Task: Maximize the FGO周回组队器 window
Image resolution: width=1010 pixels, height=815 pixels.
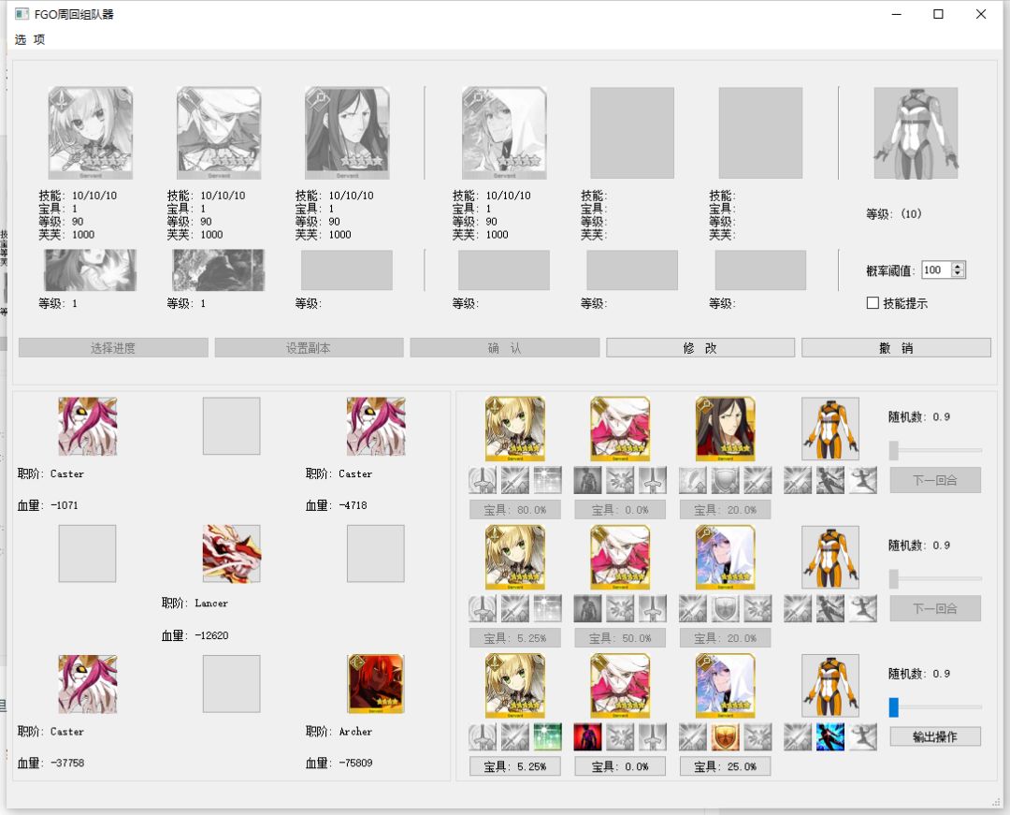Action: point(938,14)
